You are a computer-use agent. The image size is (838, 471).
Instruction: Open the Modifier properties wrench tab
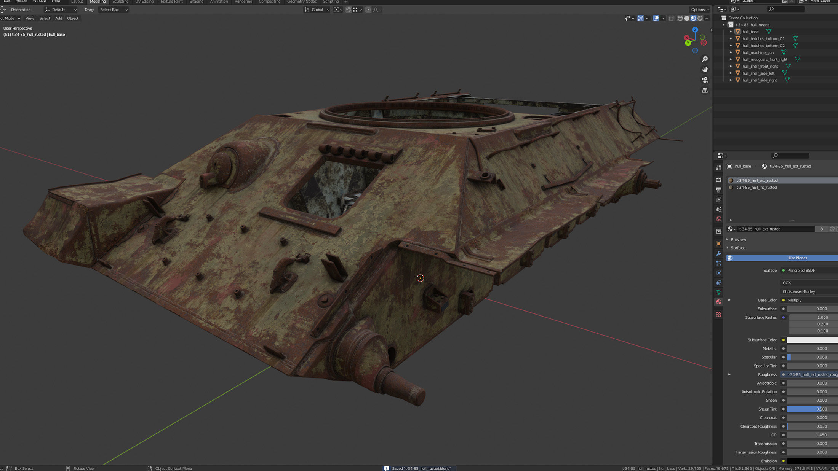[718, 253]
